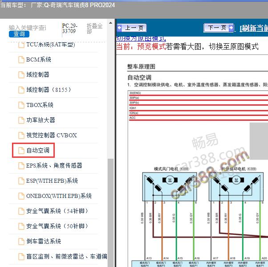
Task: Click document icon beside TBOX系统
Action: point(21,105)
